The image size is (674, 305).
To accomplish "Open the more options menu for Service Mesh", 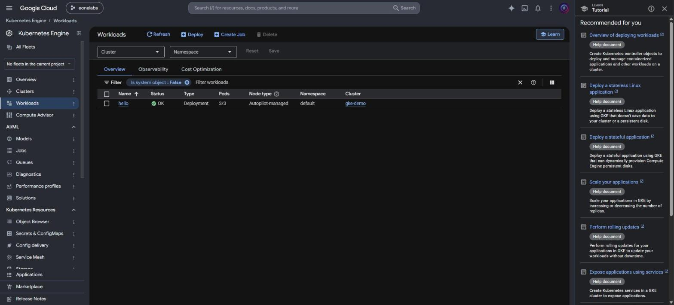I will tap(74, 257).
